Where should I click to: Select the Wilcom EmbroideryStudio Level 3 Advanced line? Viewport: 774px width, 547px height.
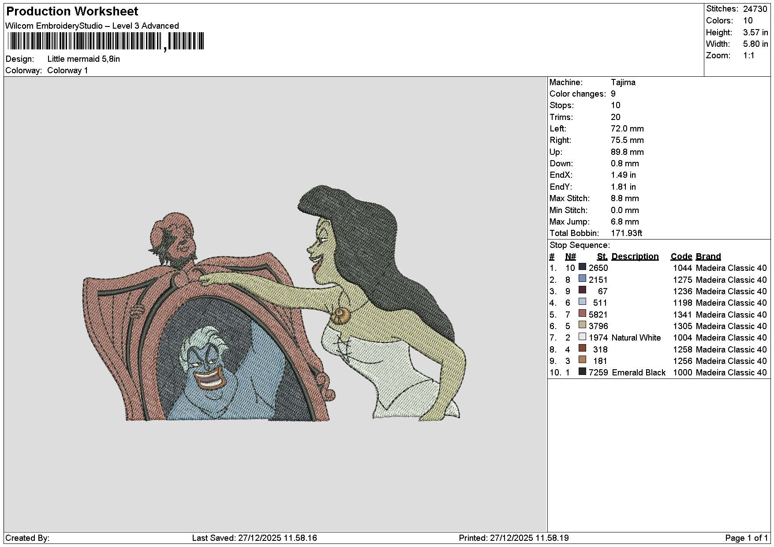(92, 26)
